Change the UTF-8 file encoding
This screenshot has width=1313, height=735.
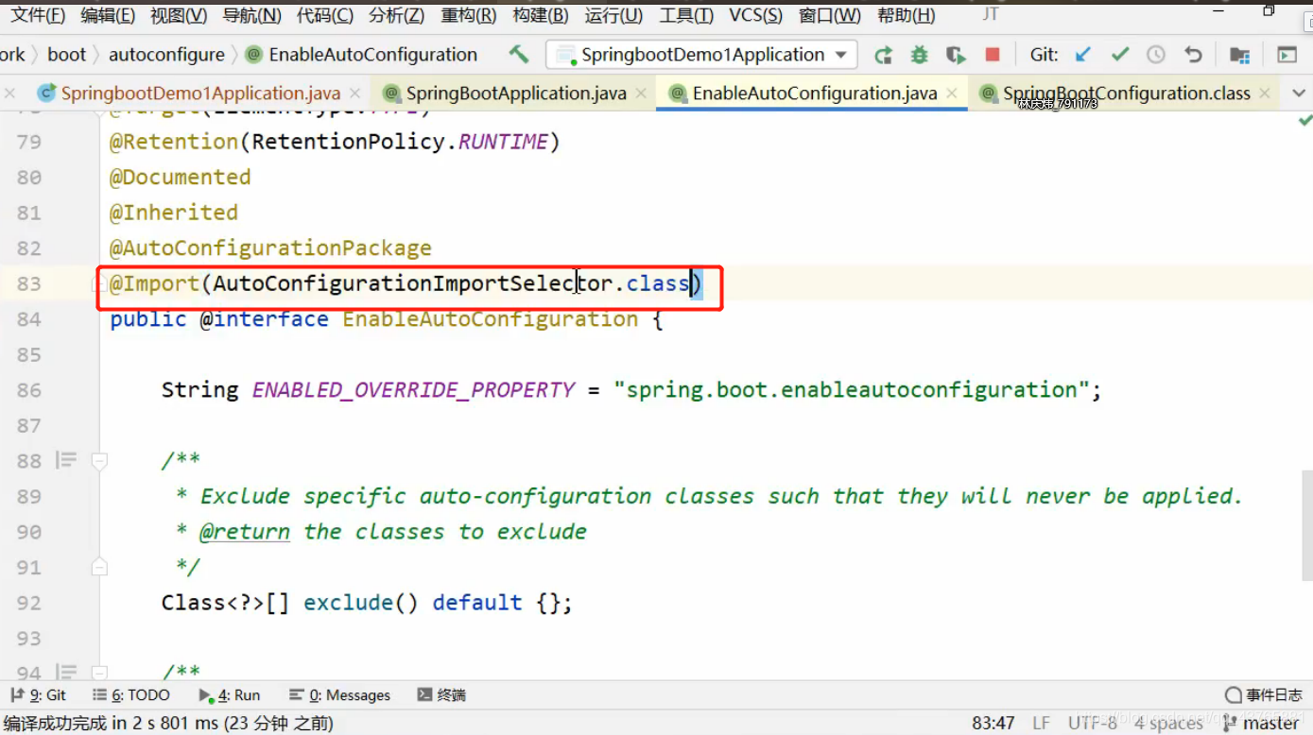(1092, 723)
